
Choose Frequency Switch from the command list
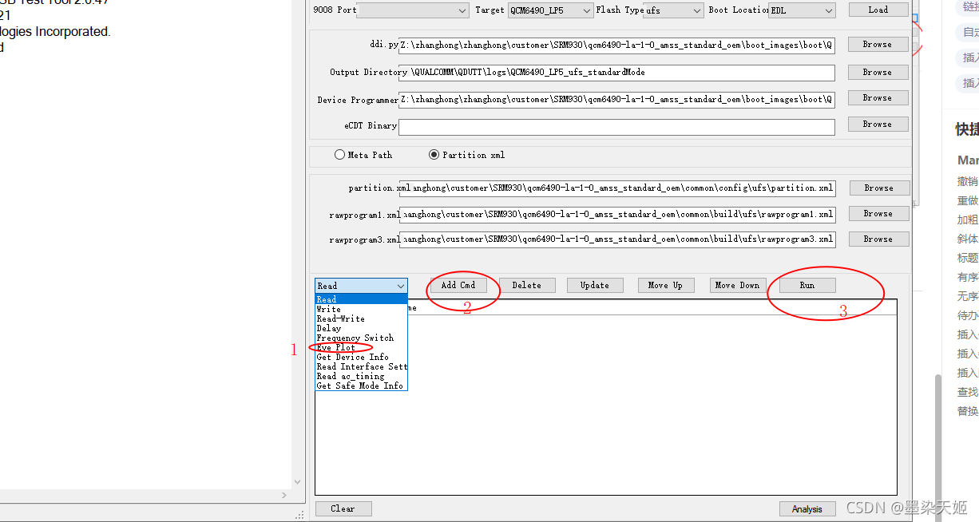pos(361,338)
